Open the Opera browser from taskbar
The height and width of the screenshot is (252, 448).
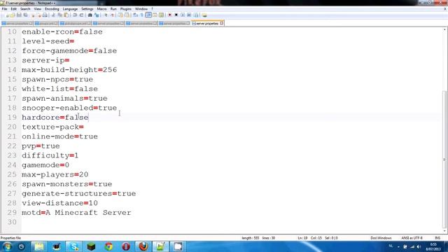point(126,246)
